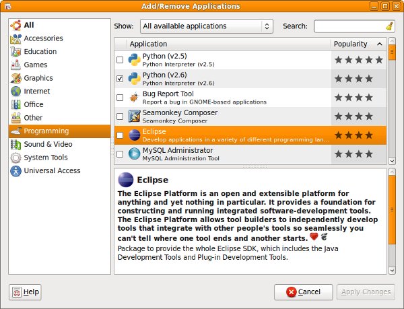Viewport: 404px width, 309px height.
Task: Click the Python (v2.5) popularity stars
Action: [x=359, y=60]
